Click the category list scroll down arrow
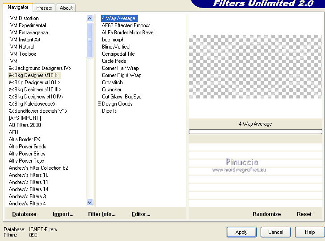 coord(89,203)
